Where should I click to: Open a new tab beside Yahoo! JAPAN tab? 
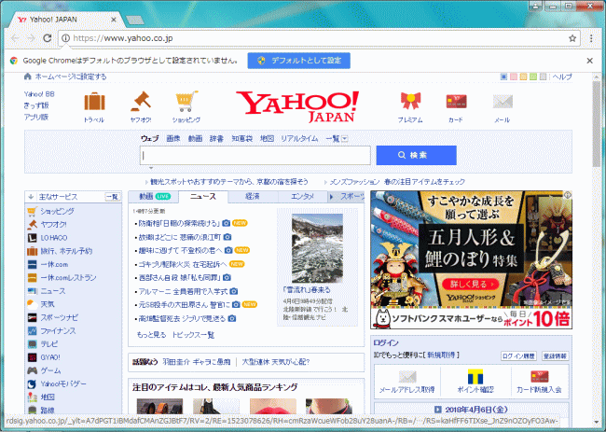[x=135, y=20]
